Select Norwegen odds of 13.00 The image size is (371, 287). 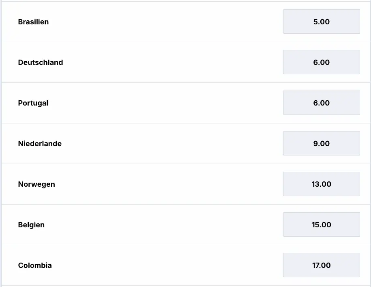[x=321, y=184]
